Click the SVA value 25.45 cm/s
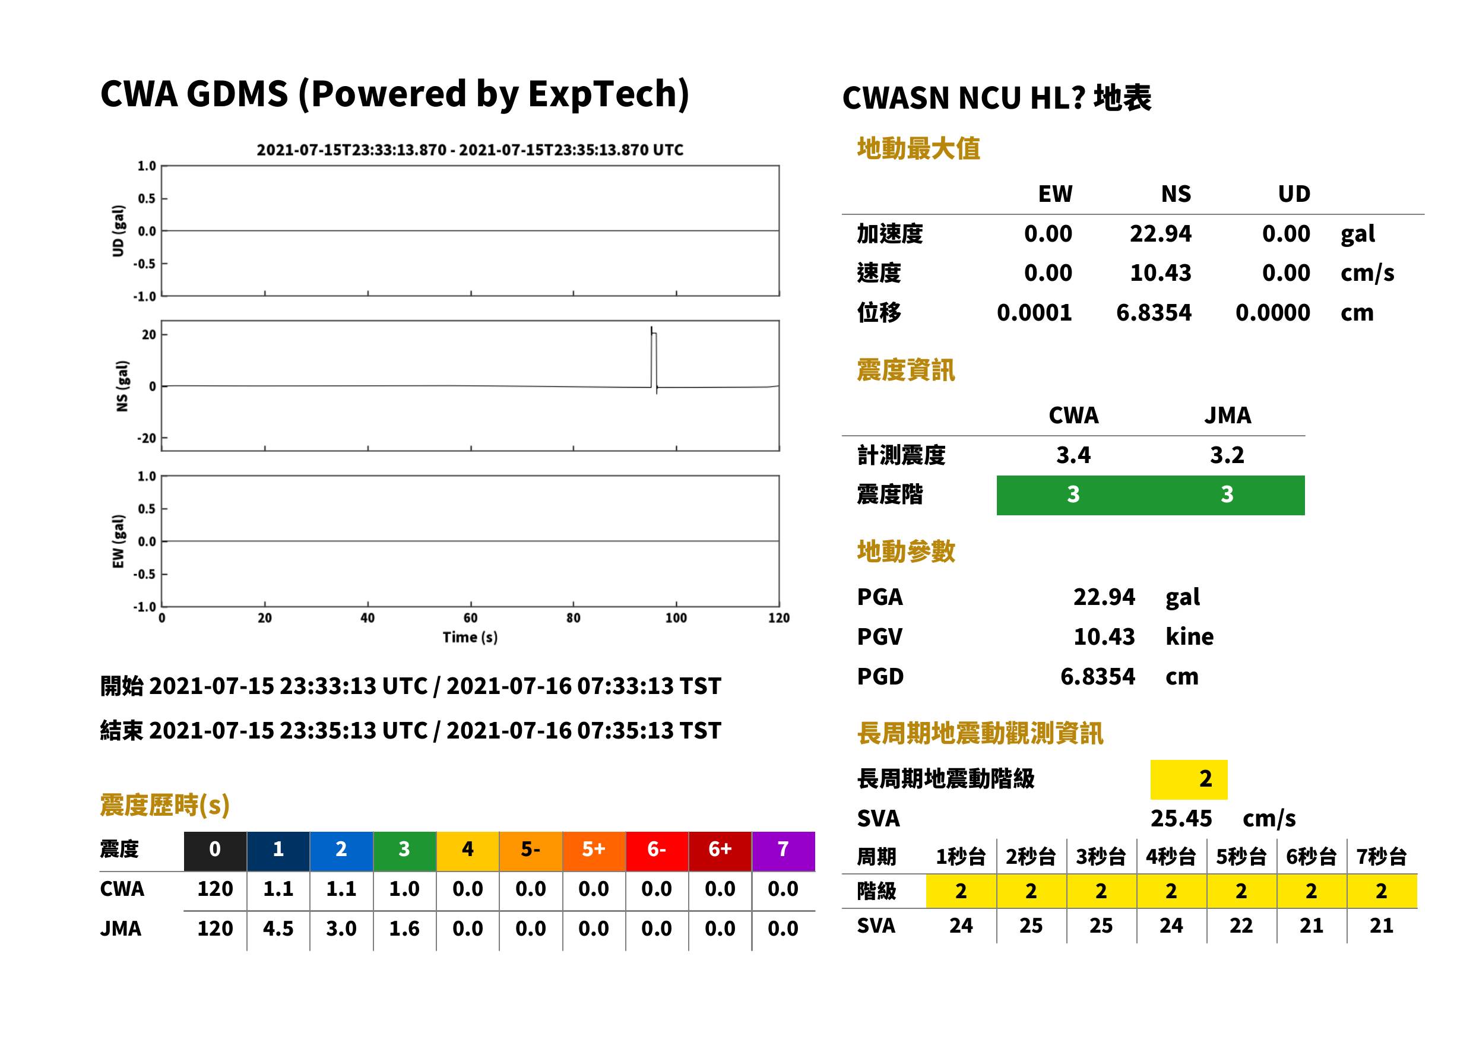1473x1052 pixels. pos(1223,819)
